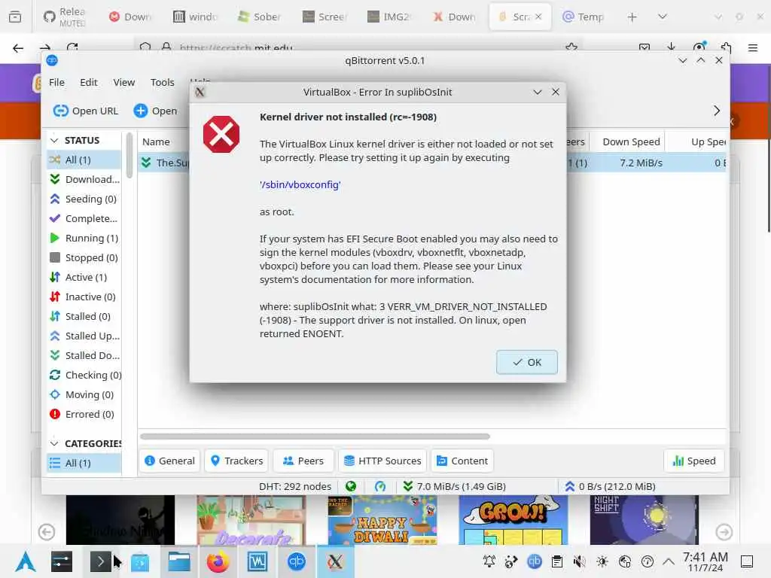The image size is (771, 578).
Task: Open the '/sbin/vboxconfig' link
Action: point(300,185)
